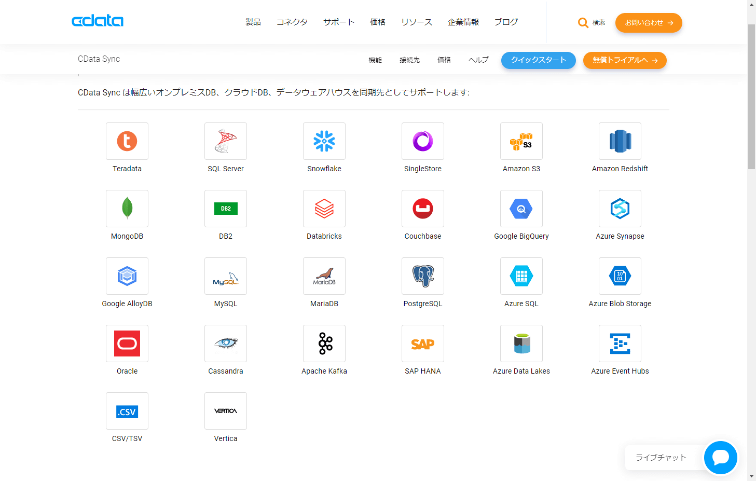Open the 企業情報 menu
Screen dimensions: 756x481
463,22
